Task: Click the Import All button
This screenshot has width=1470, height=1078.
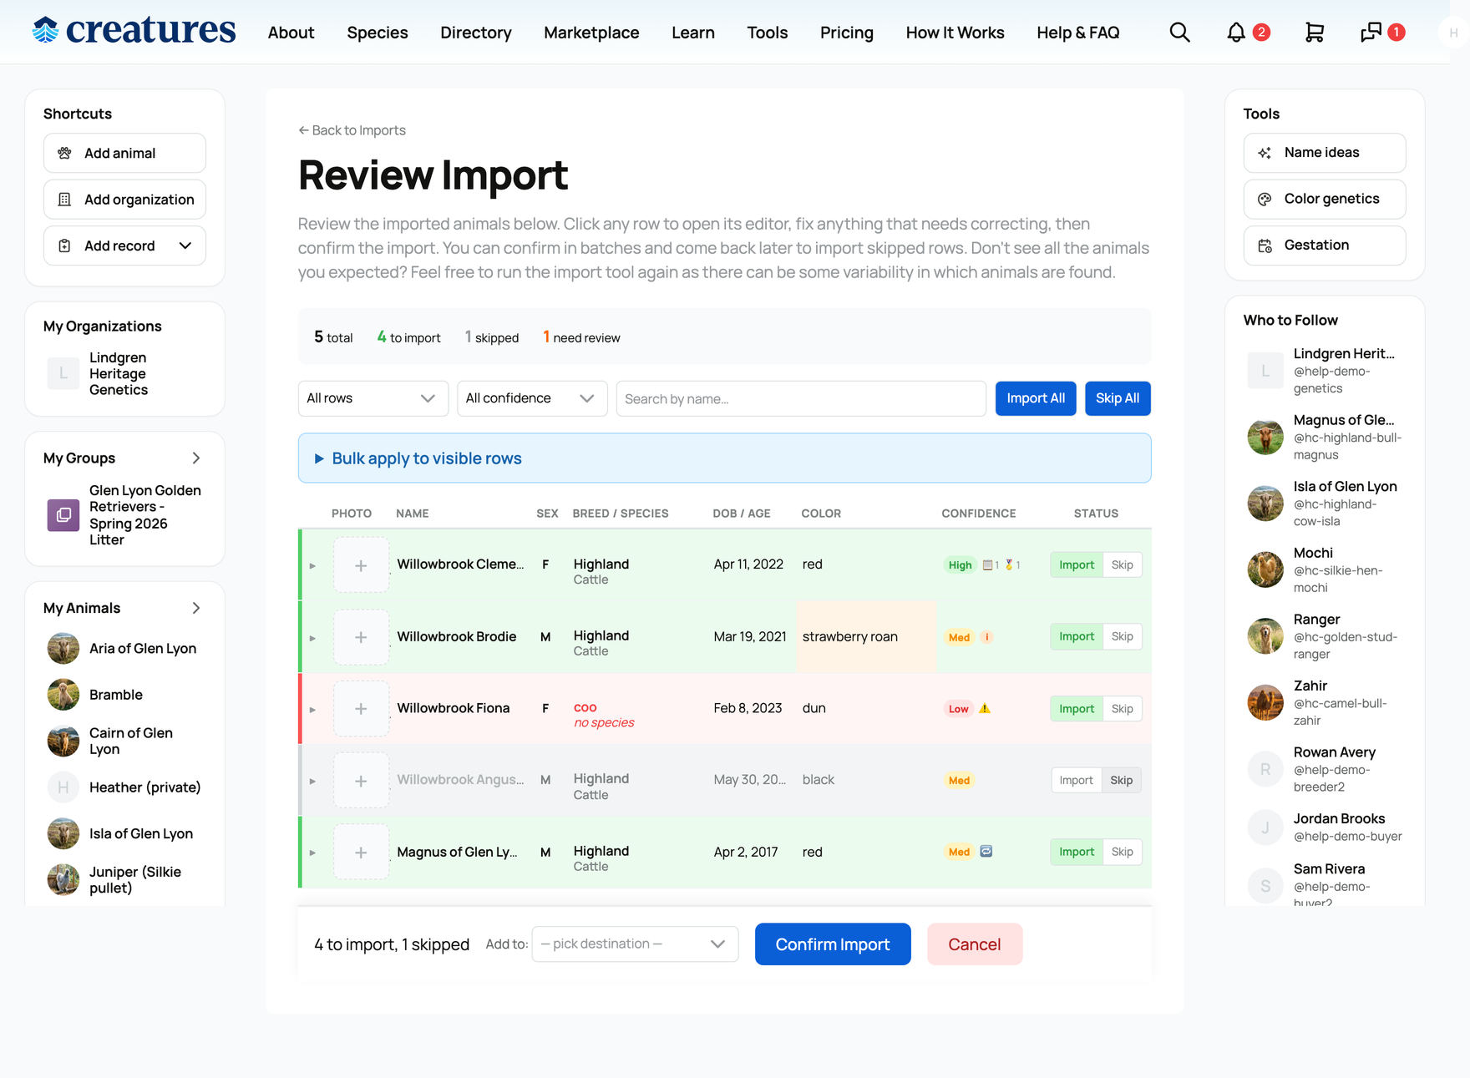Action: click(x=1036, y=398)
